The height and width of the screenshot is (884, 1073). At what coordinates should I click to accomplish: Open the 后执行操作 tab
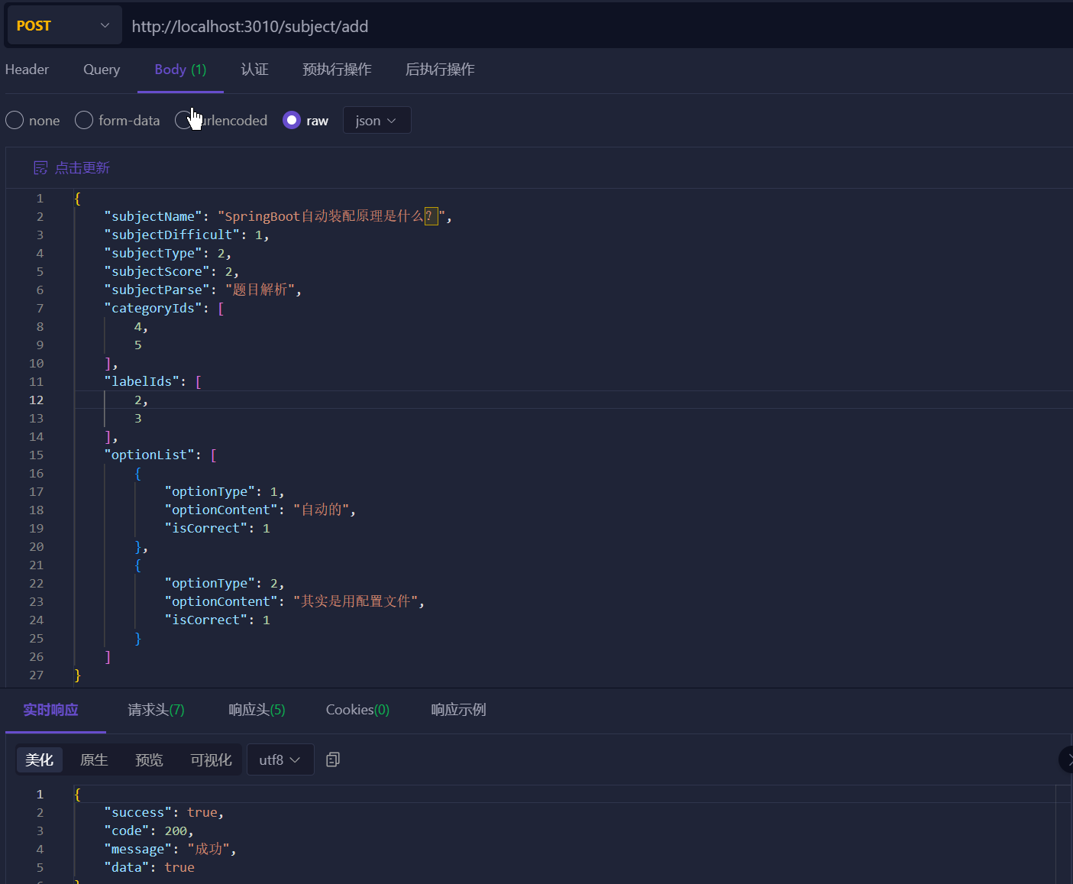point(440,70)
